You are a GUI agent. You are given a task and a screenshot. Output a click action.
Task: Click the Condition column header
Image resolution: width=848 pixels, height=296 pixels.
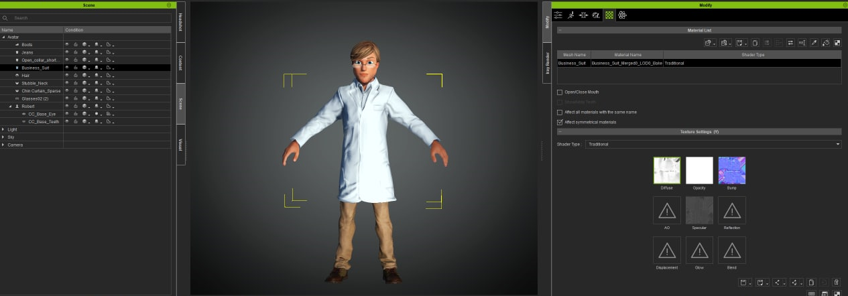117,30
